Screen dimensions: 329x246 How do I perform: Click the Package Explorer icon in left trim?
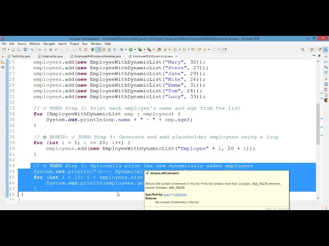(x=3, y=62)
